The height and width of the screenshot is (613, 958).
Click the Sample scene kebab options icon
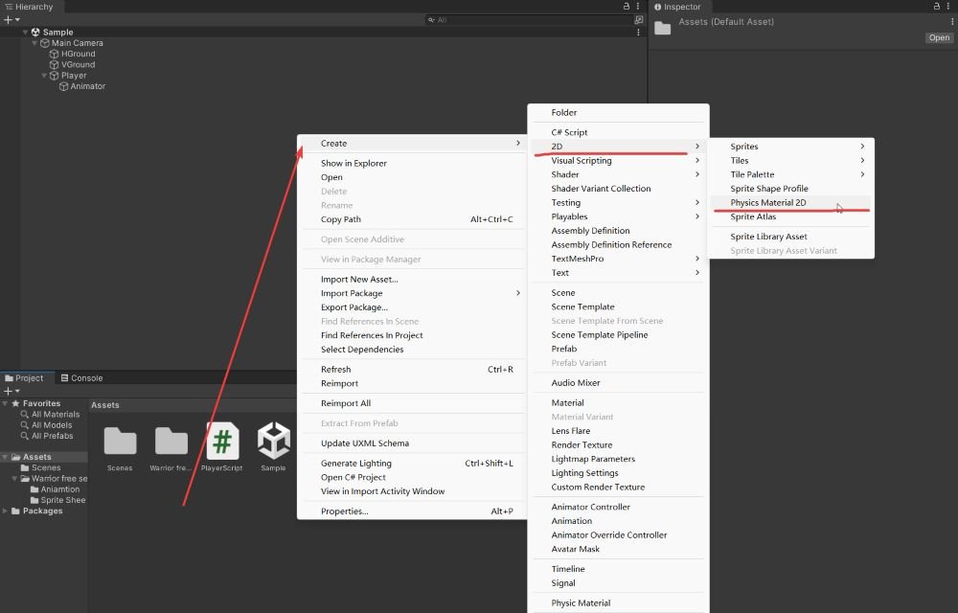pos(638,33)
